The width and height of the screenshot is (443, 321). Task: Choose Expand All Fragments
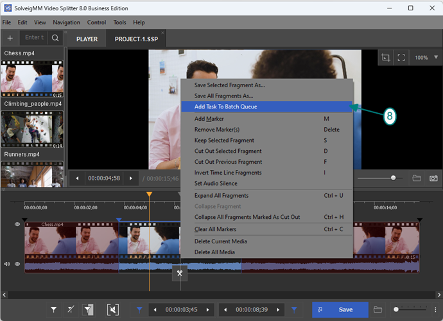coord(266,196)
